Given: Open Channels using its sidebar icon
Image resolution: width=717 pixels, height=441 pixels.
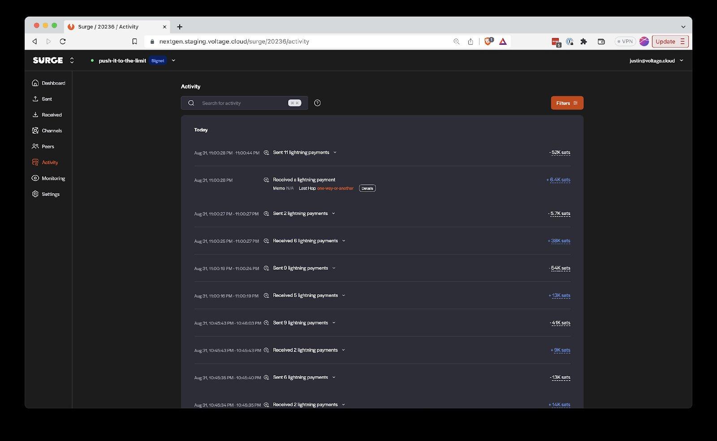Looking at the screenshot, I should [x=35, y=130].
